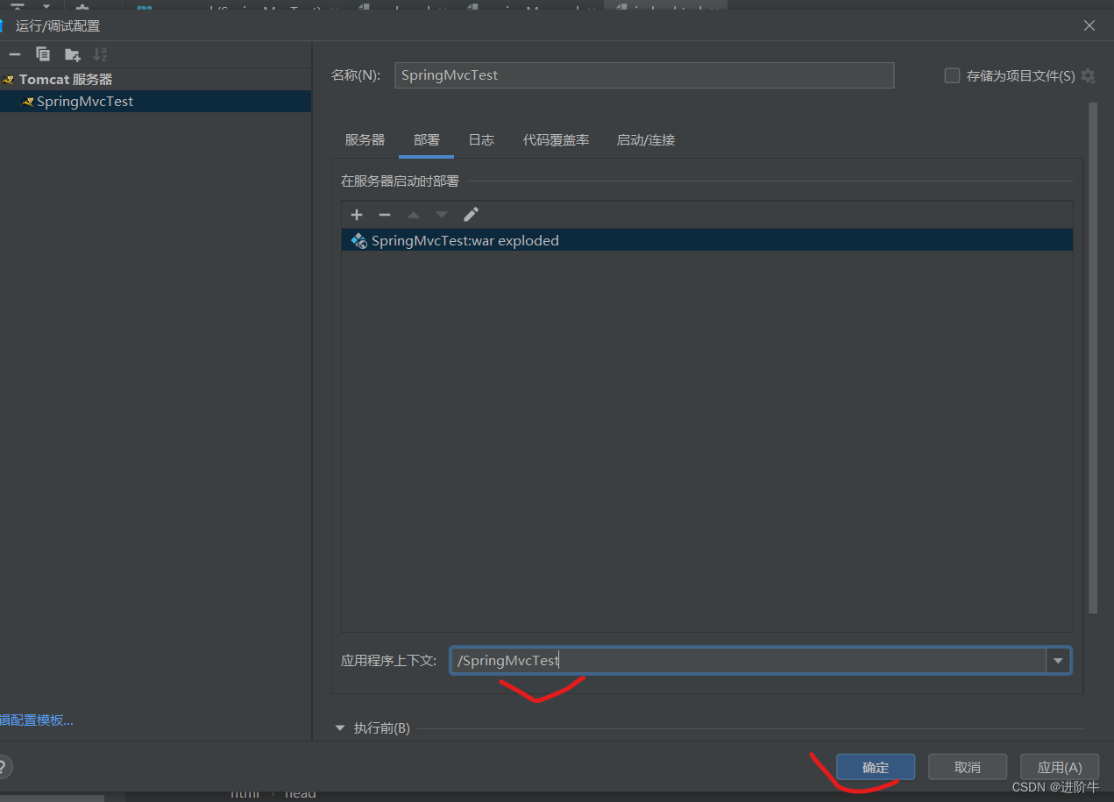Copy the selected run configuration

(43, 54)
